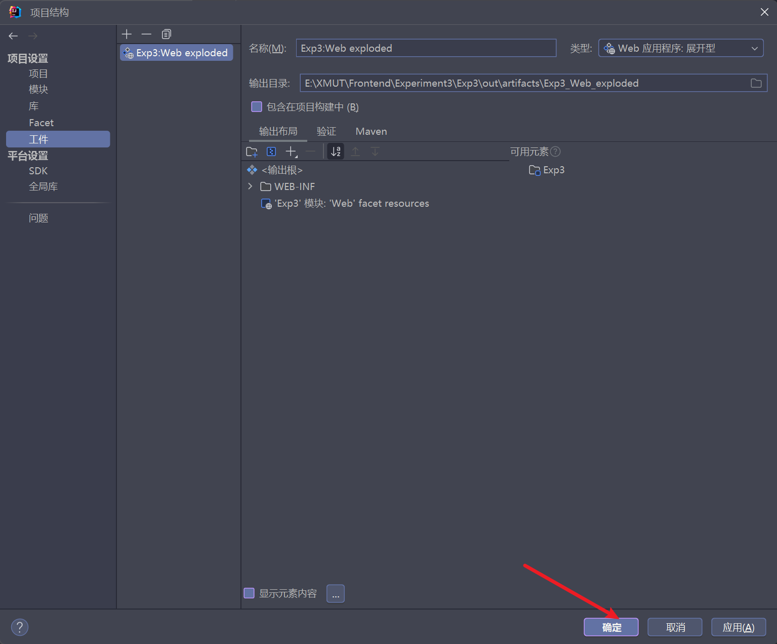Toggle sort elements by names and types

336,151
